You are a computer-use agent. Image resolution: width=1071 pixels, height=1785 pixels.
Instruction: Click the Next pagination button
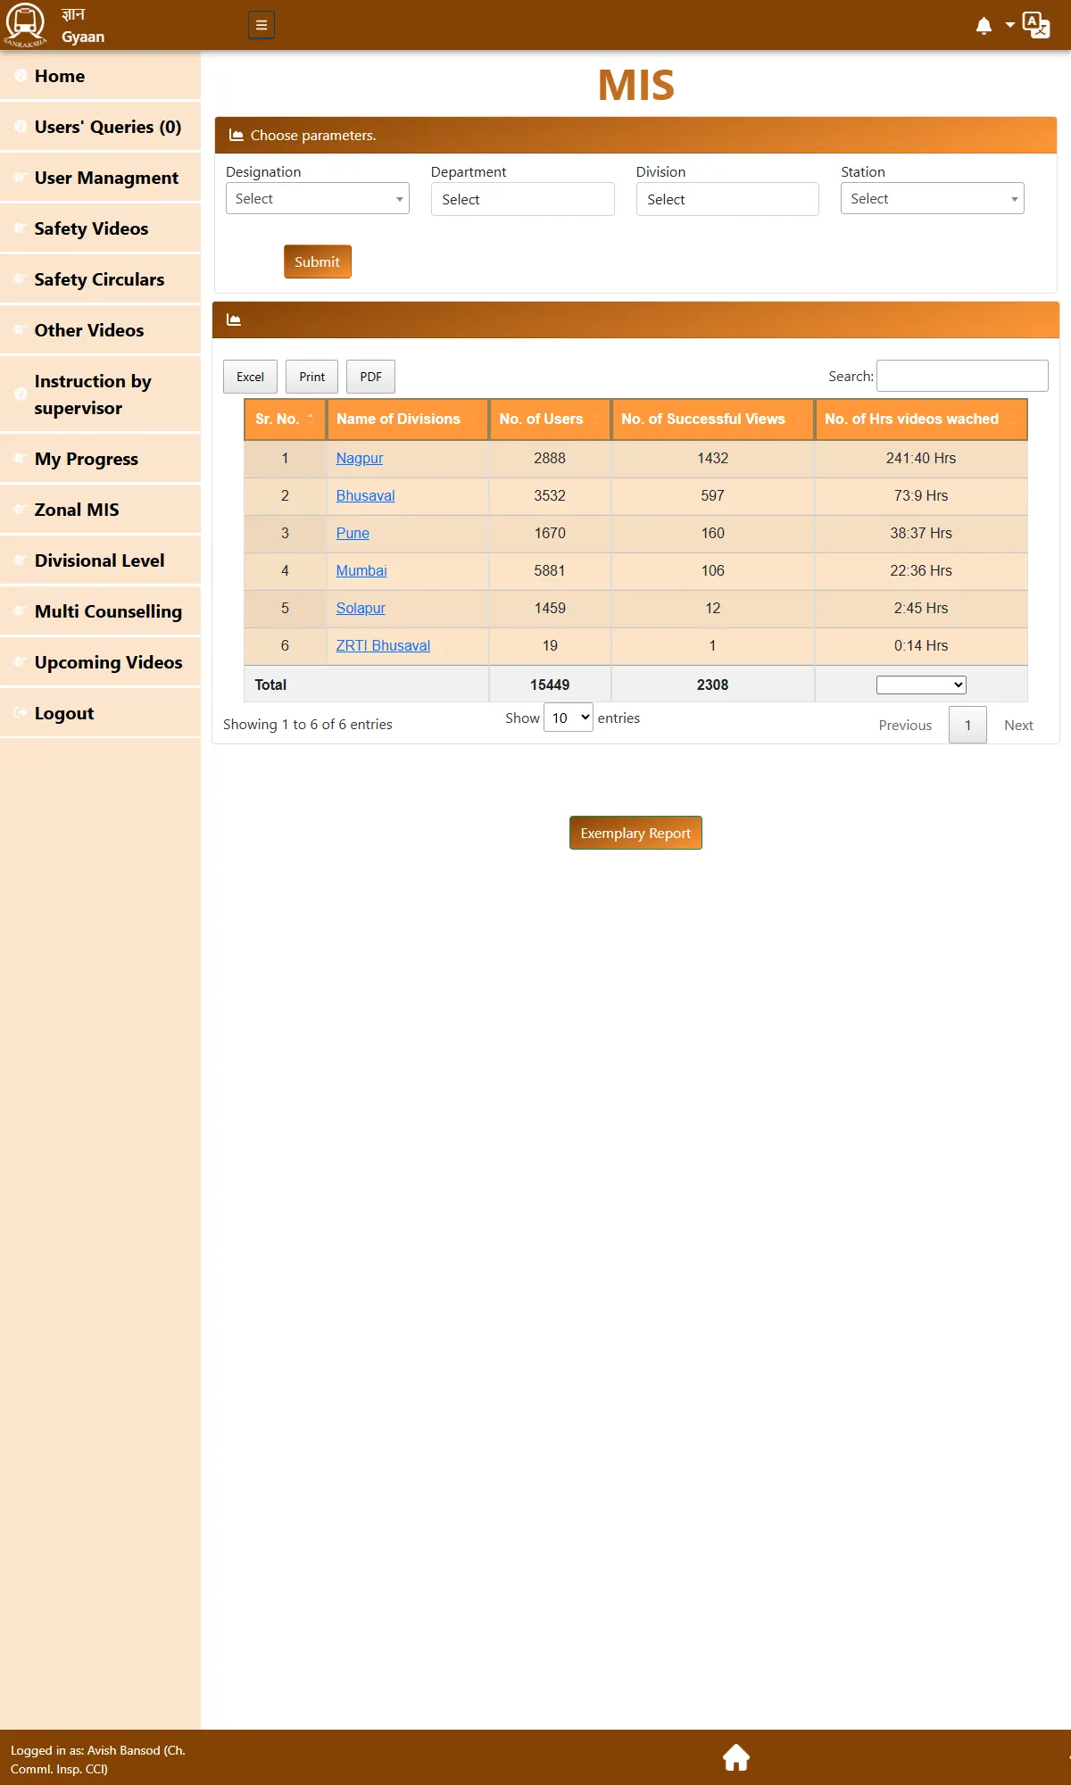[x=1018, y=726]
